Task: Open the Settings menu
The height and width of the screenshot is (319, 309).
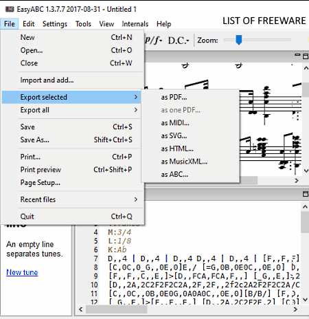Action: 55,24
